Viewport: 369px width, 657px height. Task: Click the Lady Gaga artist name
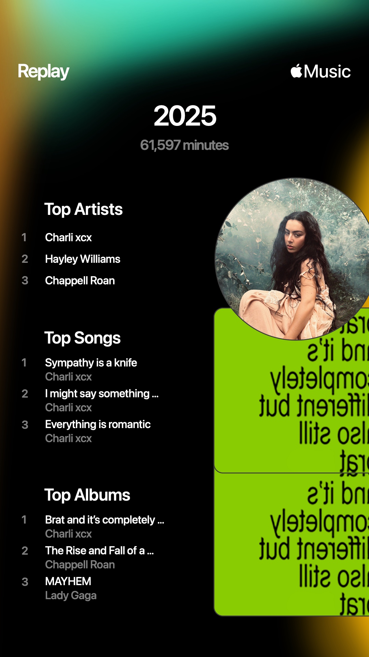[x=71, y=595]
